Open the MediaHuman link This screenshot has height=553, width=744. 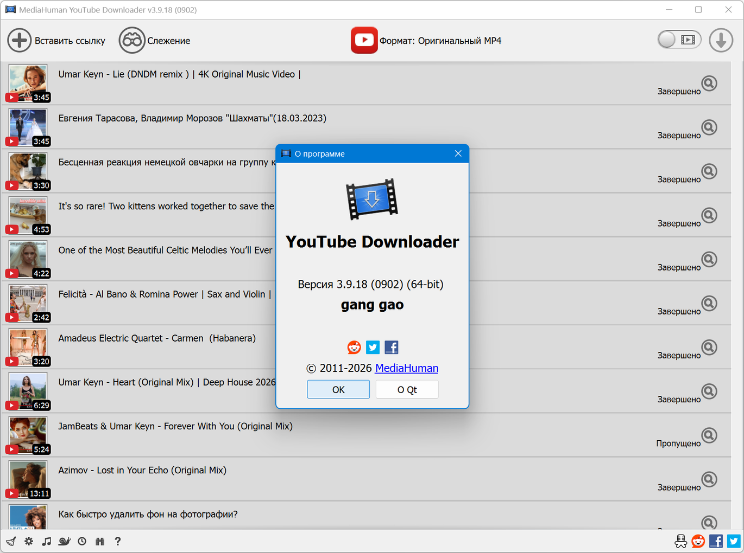[406, 368]
